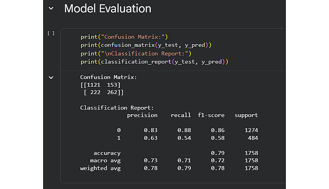Click the Model Evaluation heading text
Viewport: 329px width, 189px height.
[108, 8]
